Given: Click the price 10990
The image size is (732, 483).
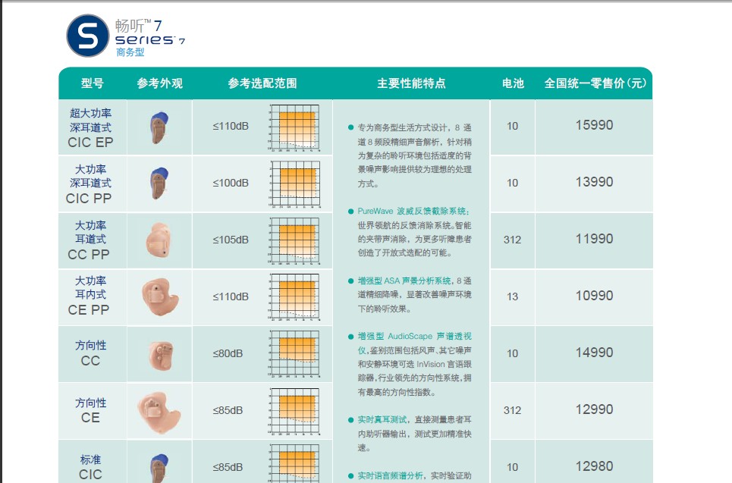Looking at the screenshot, I should [594, 296].
